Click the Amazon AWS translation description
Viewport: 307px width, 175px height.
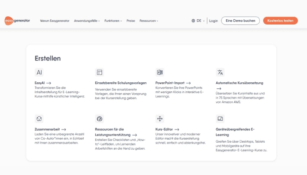[x=240, y=98]
